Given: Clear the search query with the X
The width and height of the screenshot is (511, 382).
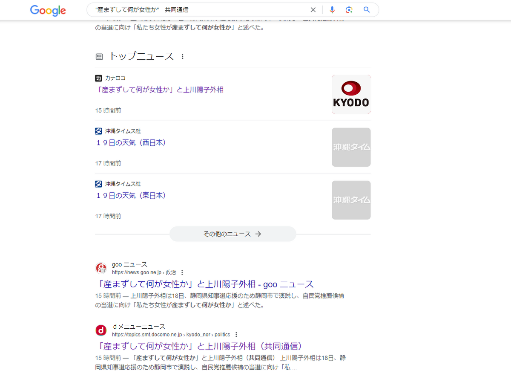Looking at the screenshot, I should coord(313,9).
